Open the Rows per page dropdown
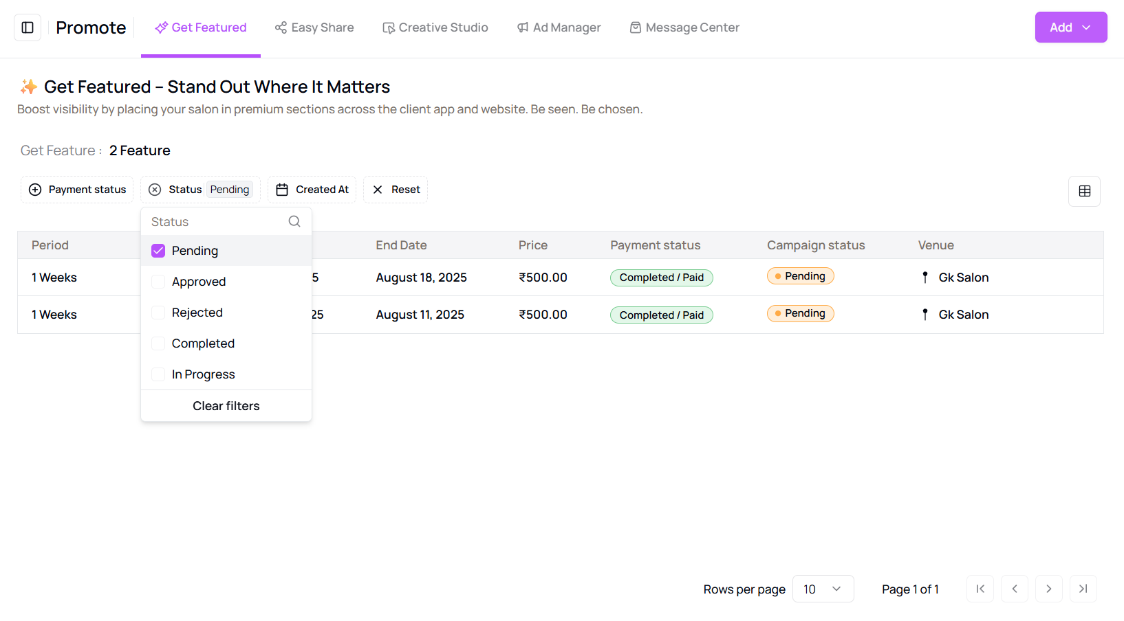This screenshot has height=621, width=1124. point(823,589)
